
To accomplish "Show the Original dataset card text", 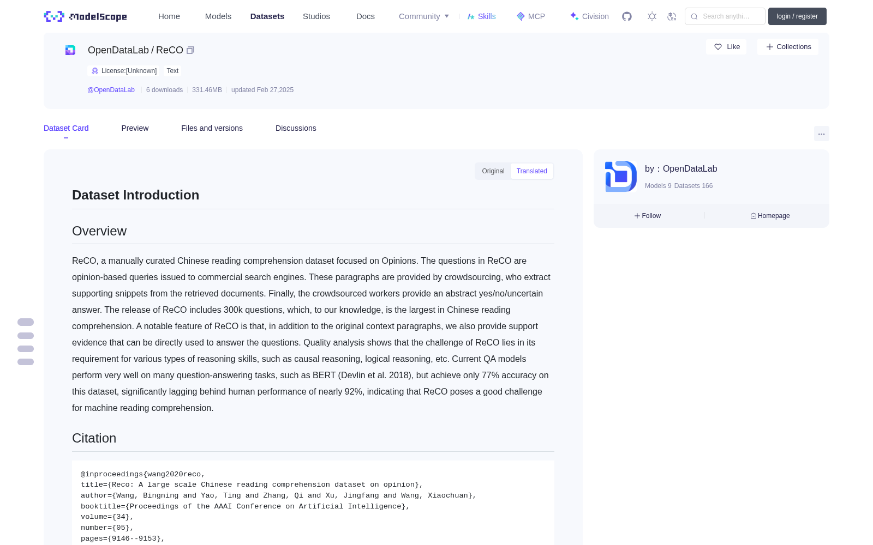I will tap(493, 171).
